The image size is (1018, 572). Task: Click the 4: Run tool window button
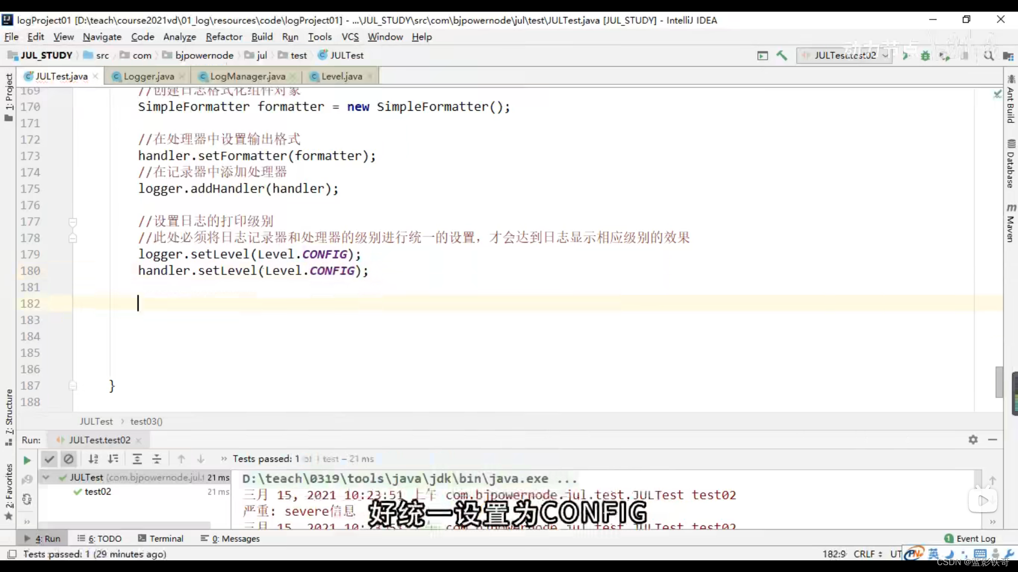42,539
